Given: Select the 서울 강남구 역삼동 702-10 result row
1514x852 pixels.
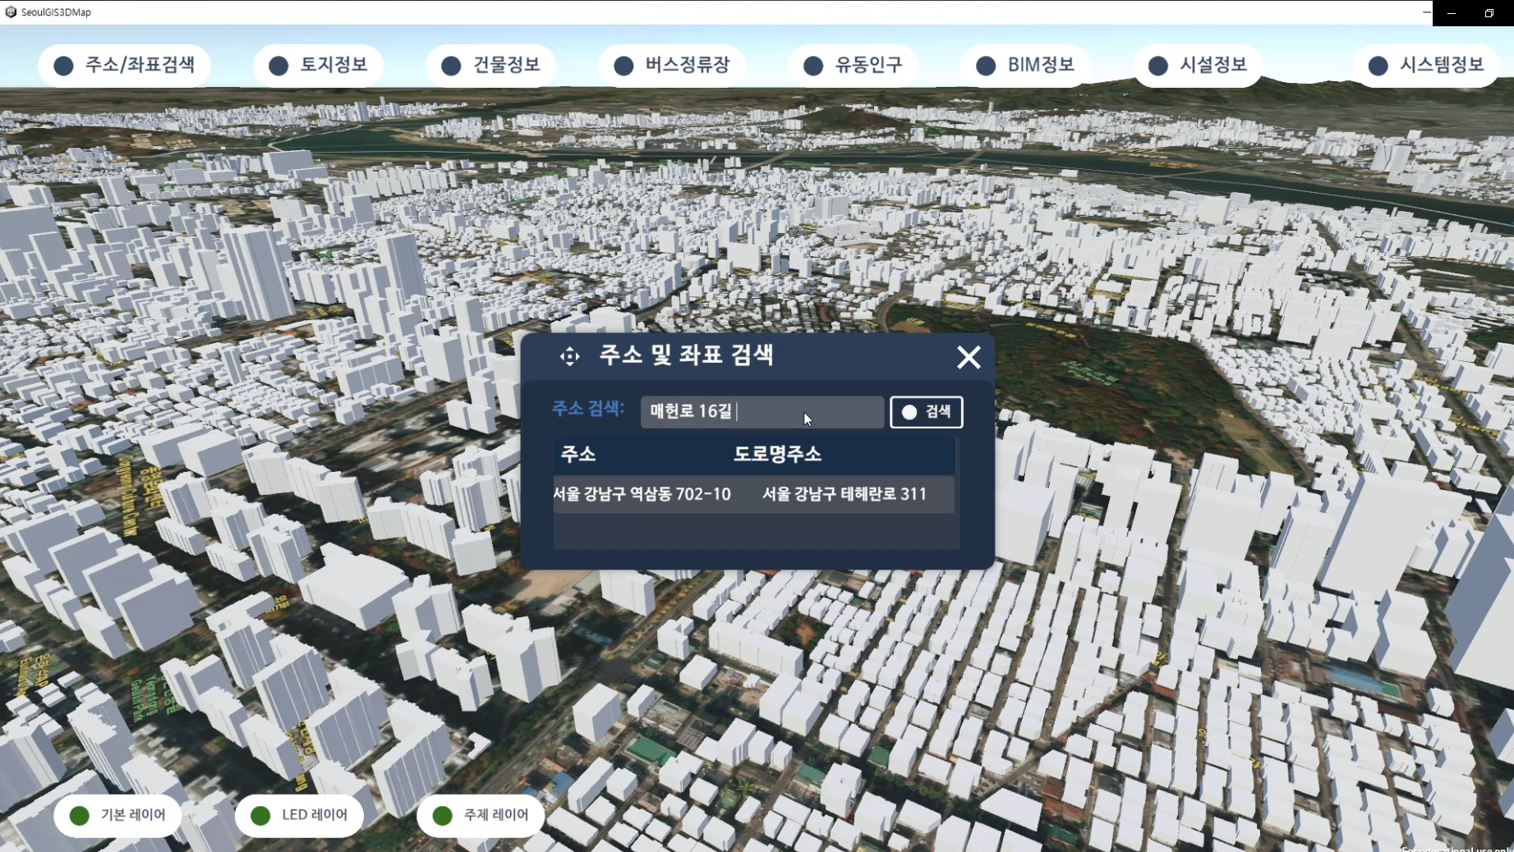Looking at the screenshot, I should [752, 494].
